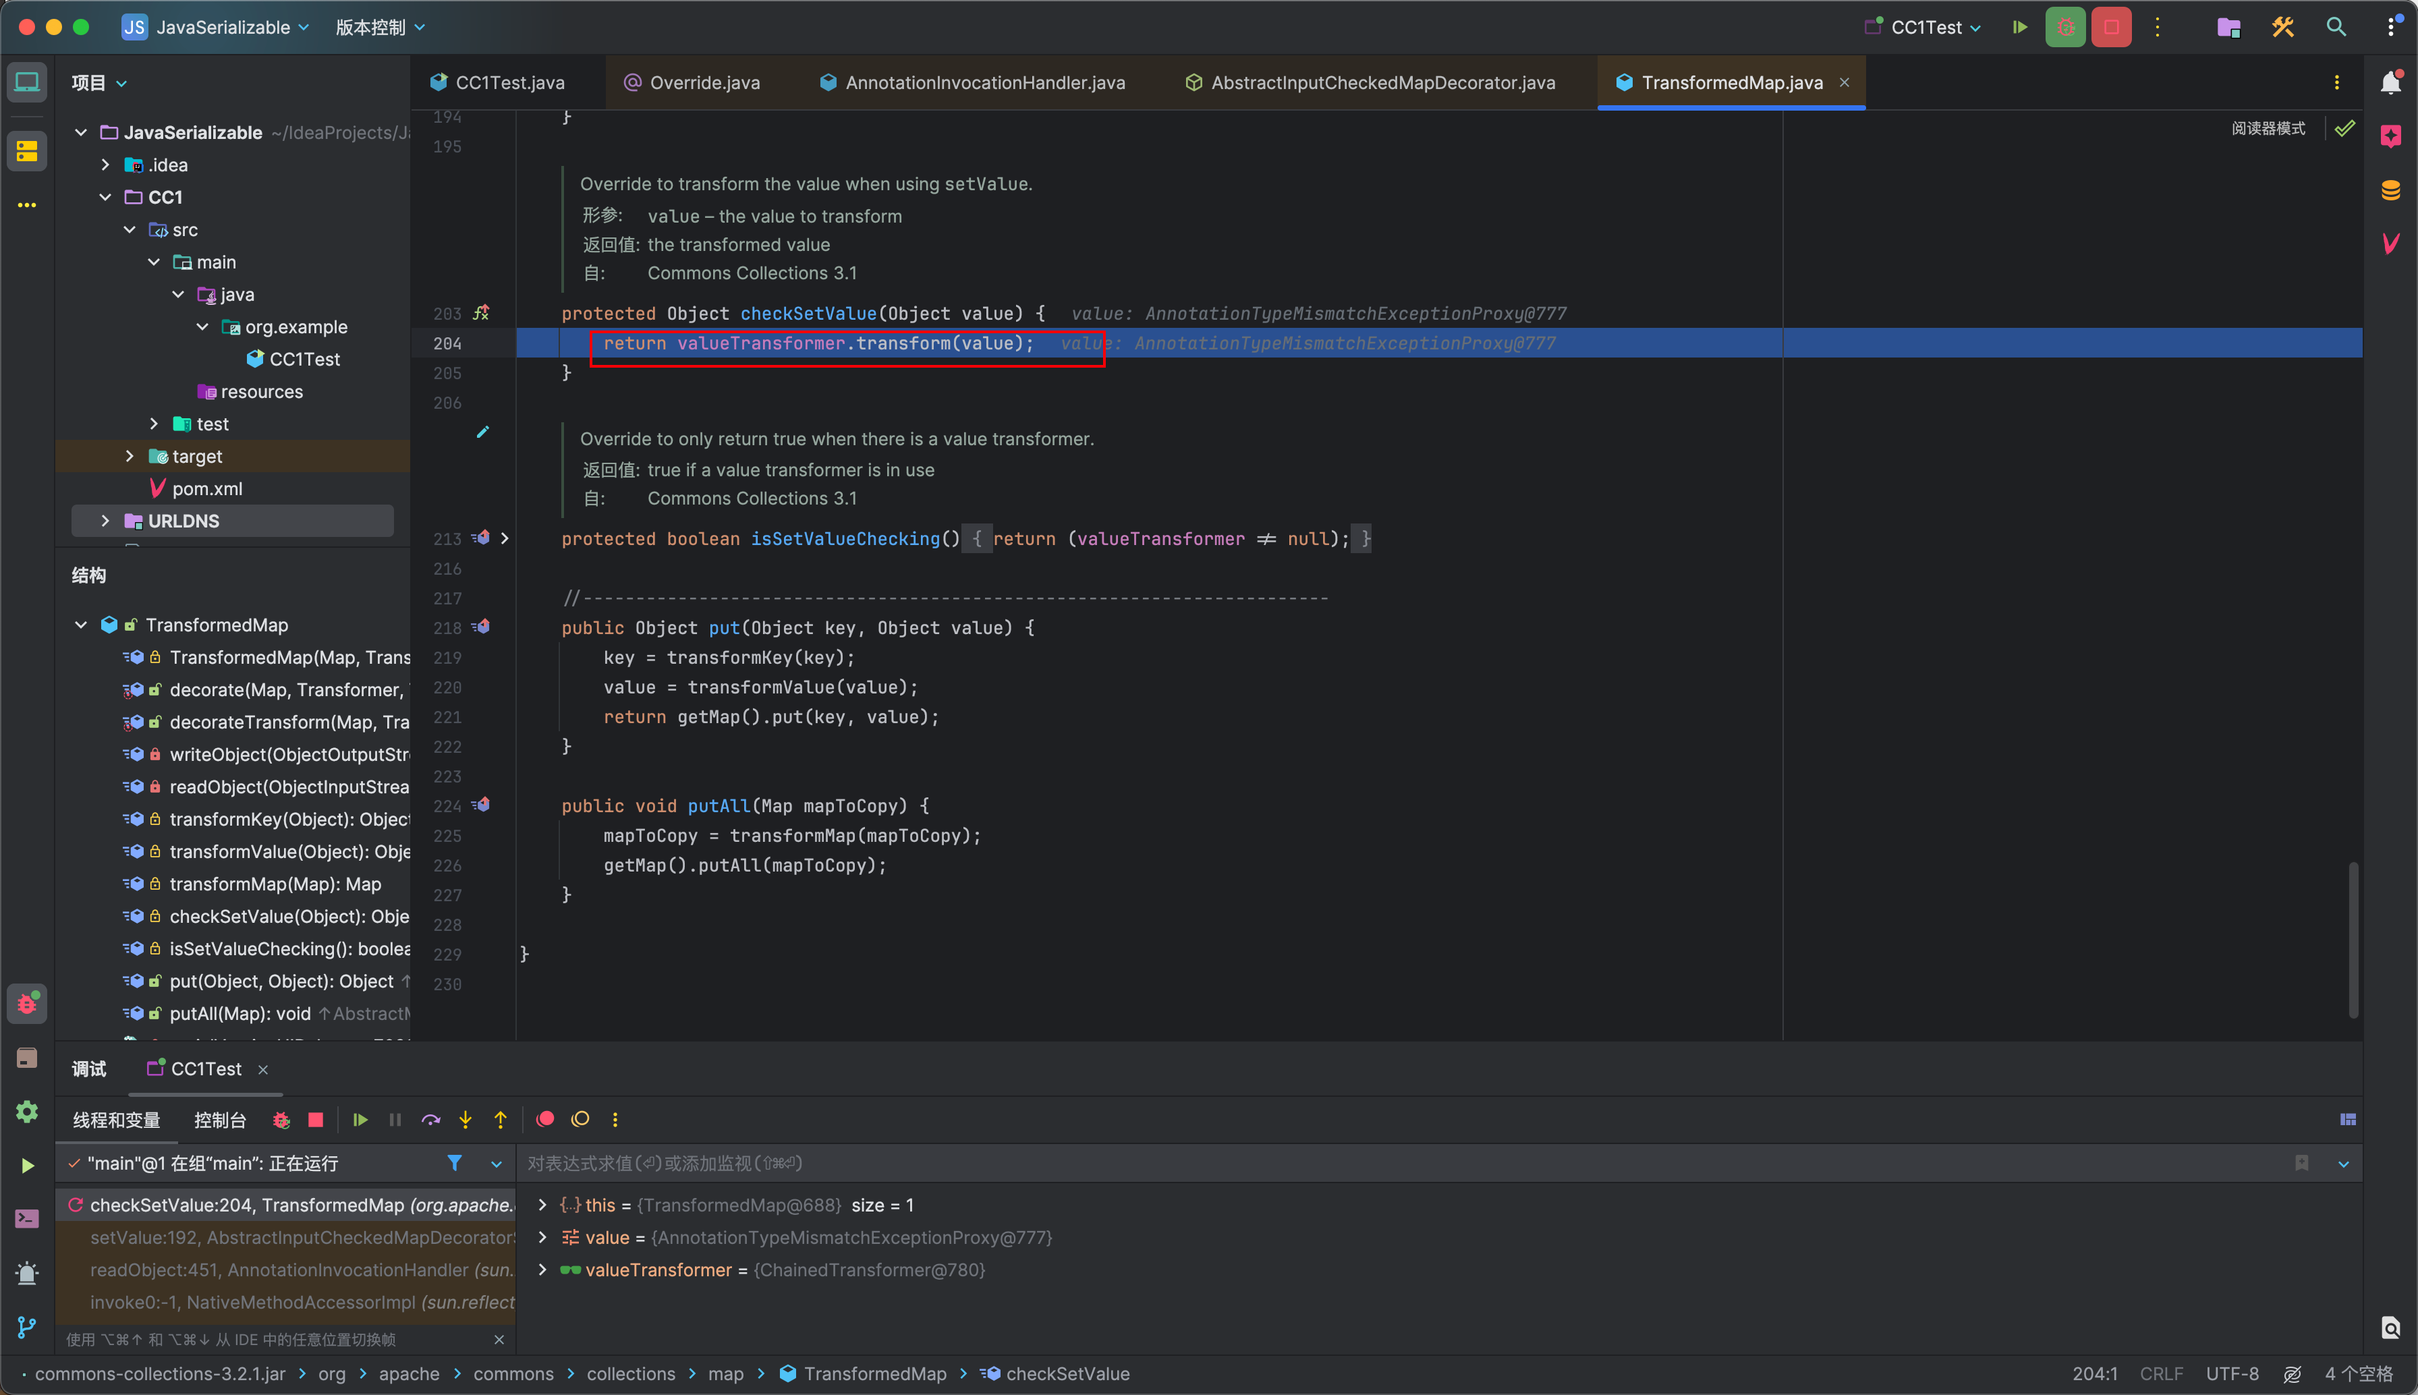The image size is (2418, 1395).
Task: Click the editor vertical scrollbar thumb
Action: [x=2353, y=941]
